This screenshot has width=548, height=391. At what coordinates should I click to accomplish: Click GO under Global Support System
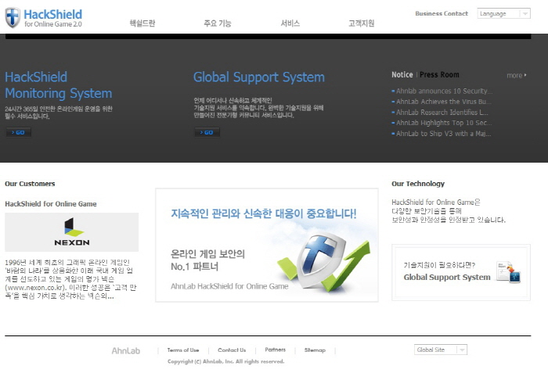click(207, 132)
